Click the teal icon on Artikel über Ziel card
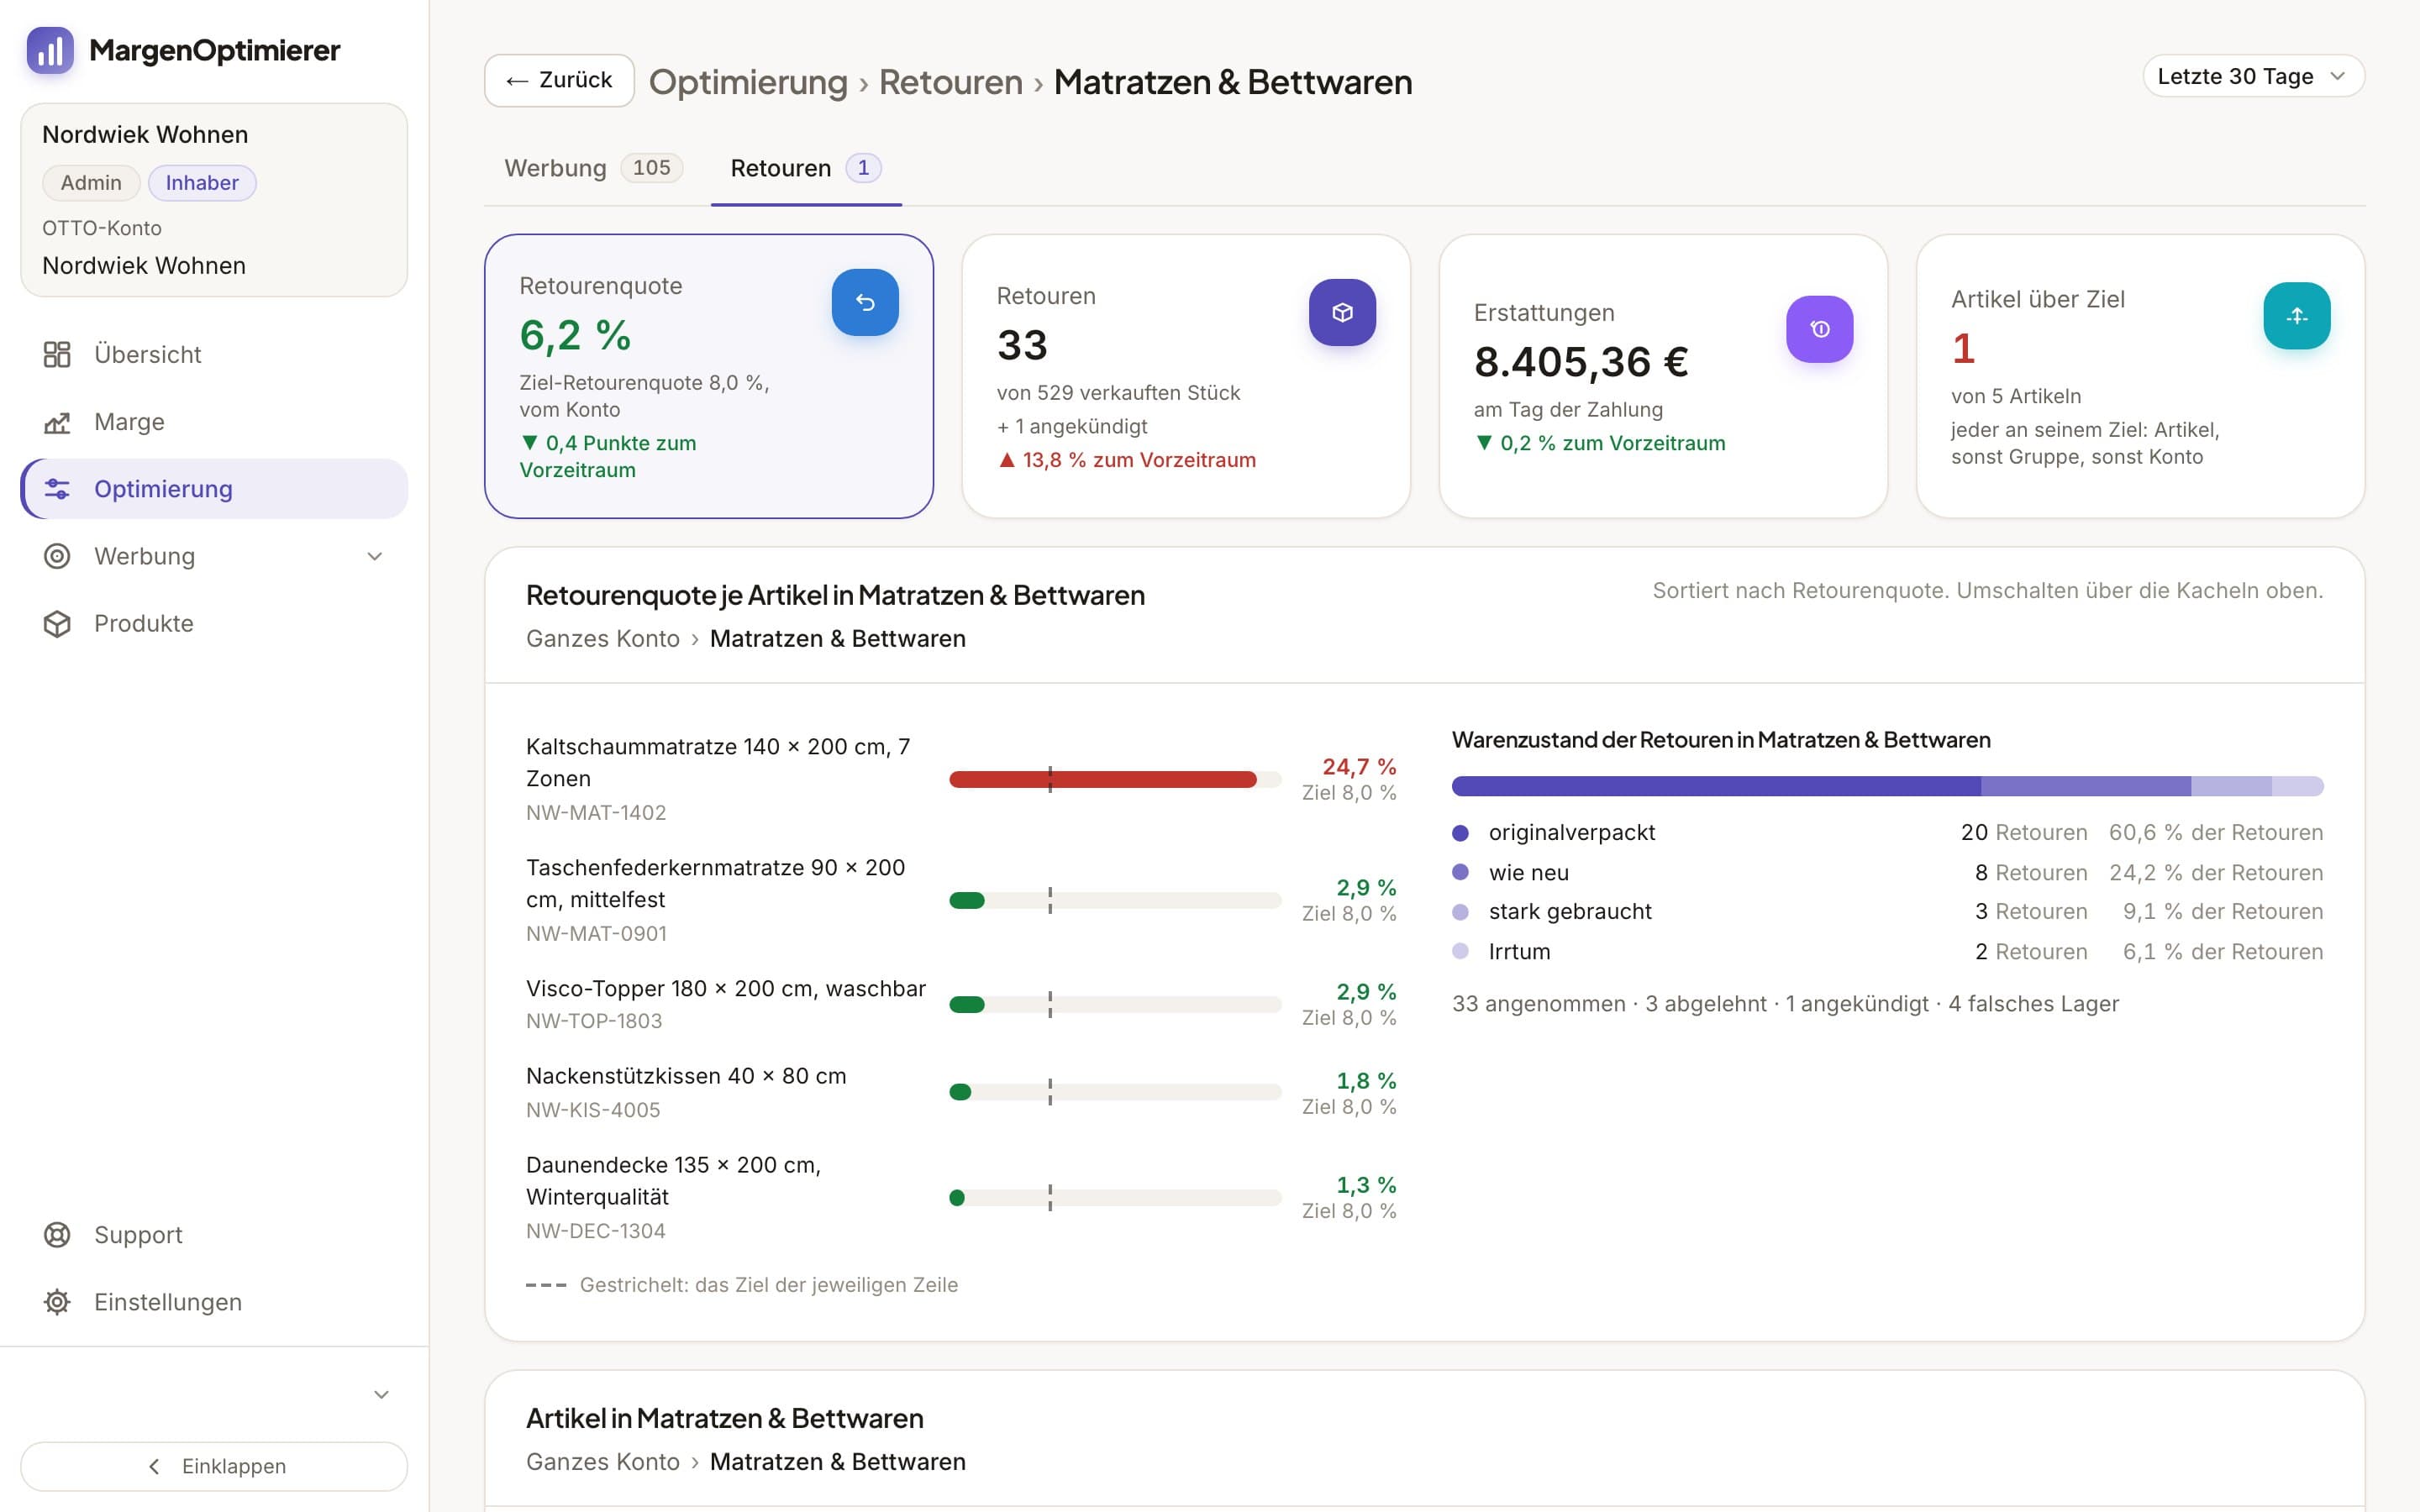 click(2296, 316)
